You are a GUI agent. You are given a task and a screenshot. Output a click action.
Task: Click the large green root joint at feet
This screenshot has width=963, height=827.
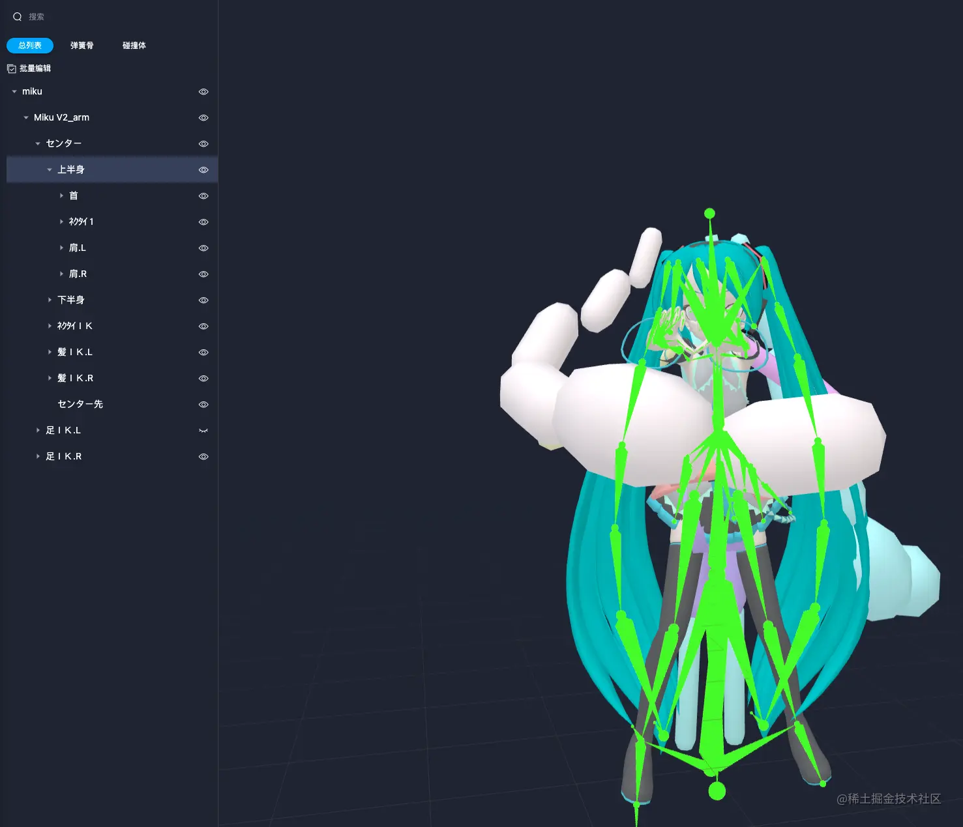(x=717, y=791)
